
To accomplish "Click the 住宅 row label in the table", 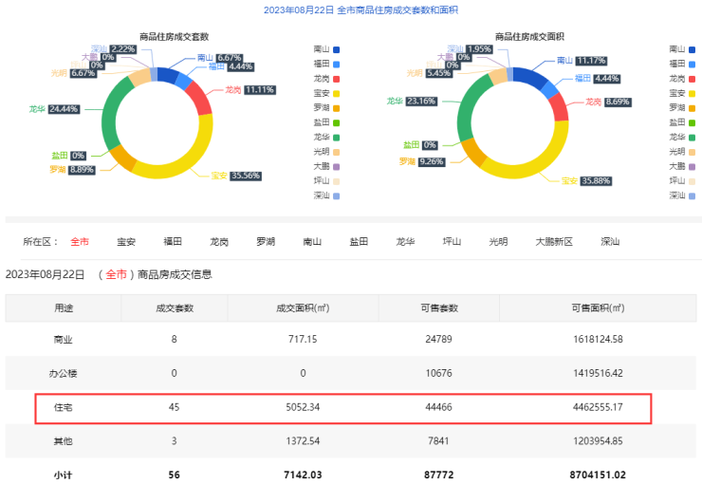I will (x=63, y=408).
